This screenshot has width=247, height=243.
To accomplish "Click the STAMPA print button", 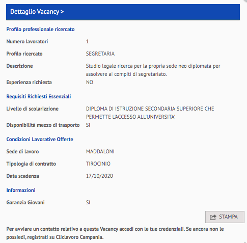I will pyautogui.click(x=225, y=217).
